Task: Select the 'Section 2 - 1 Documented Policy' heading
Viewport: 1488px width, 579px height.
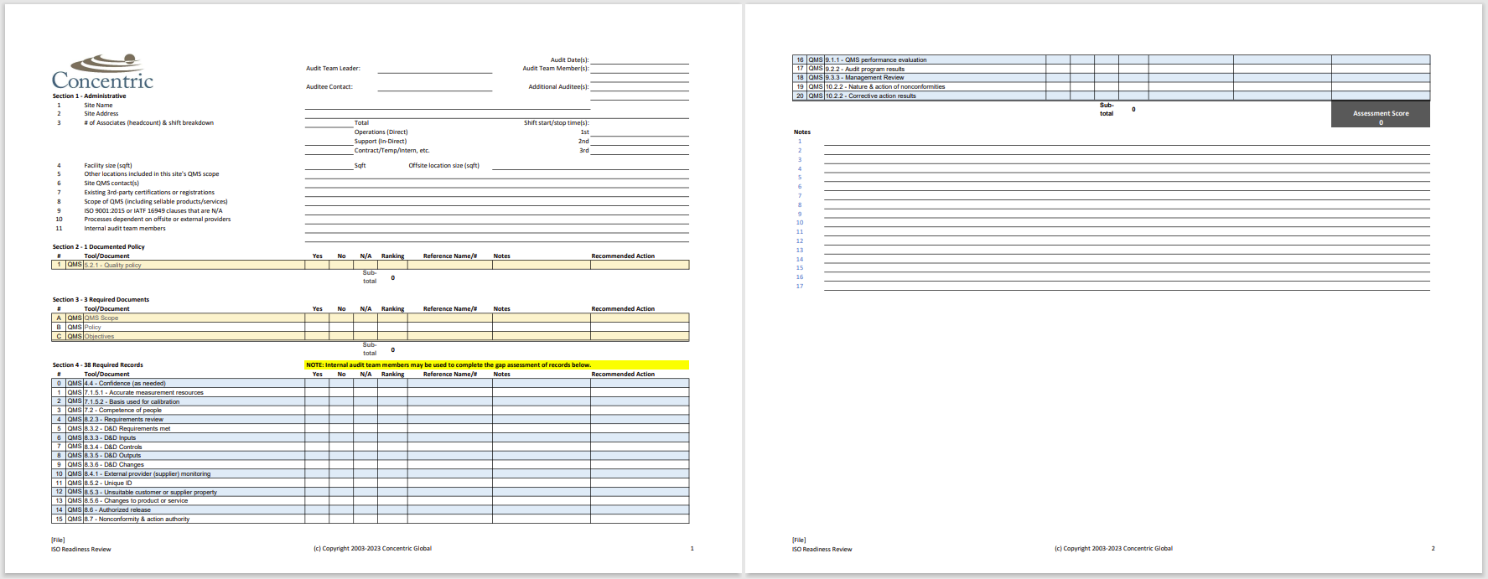Action: pos(98,247)
